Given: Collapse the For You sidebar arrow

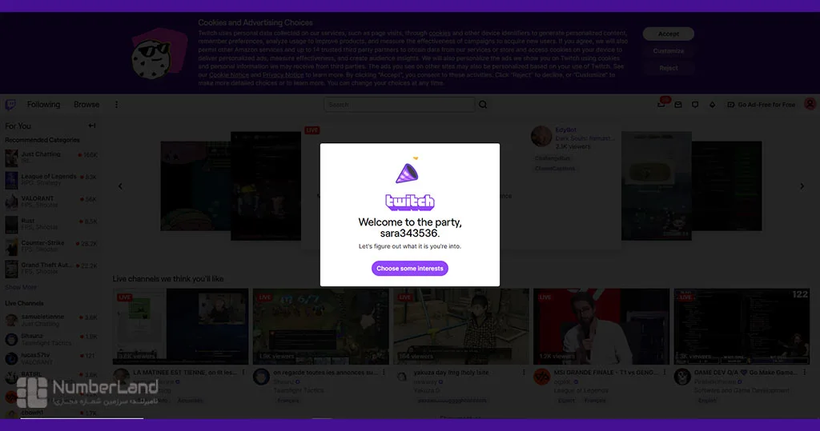Looking at the screenshot, I should pyautogui.click(x=92, y=126).
